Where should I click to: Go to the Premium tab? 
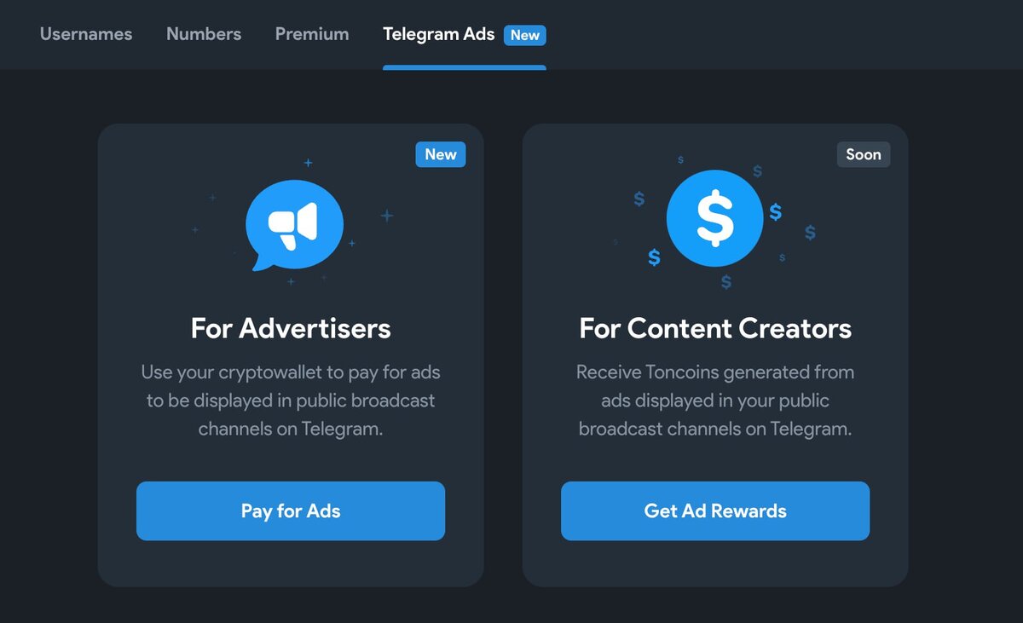pos(312,34)
